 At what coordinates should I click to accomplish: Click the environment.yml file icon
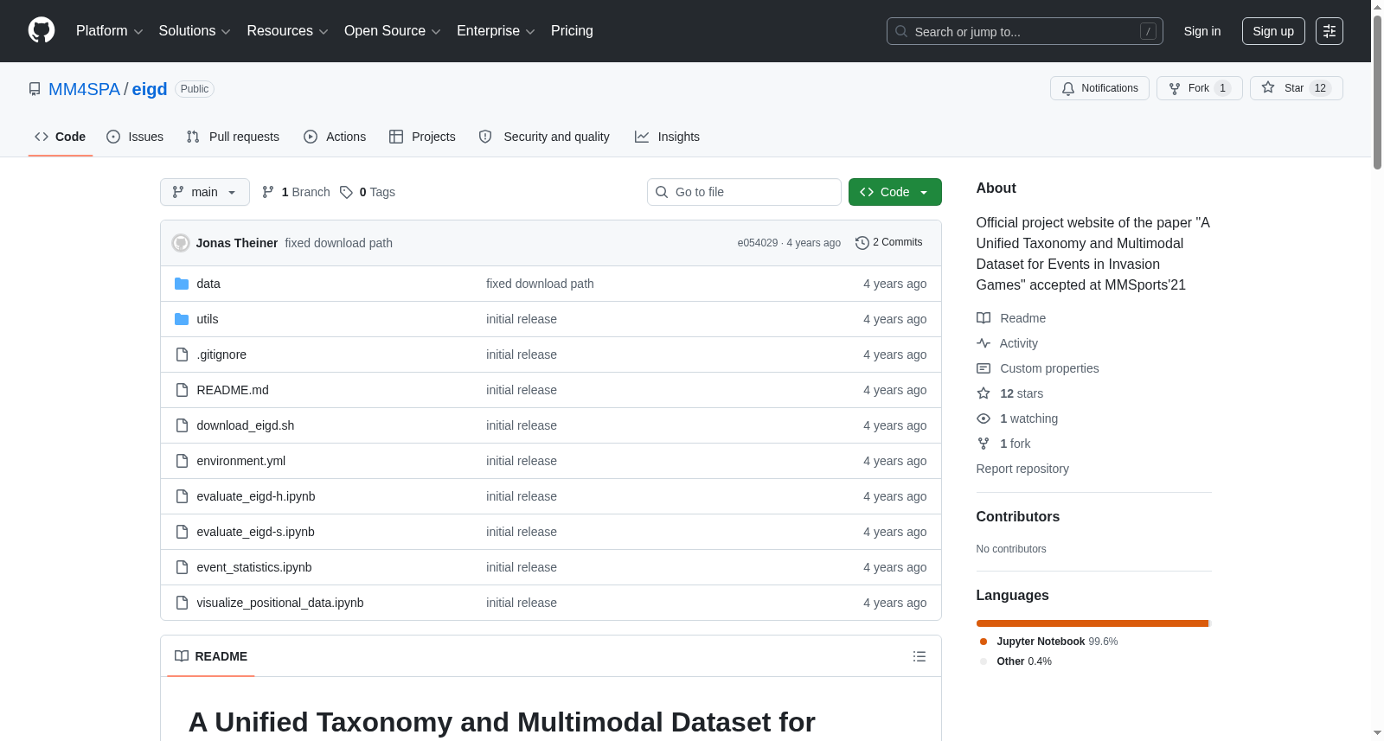point(182,461)
